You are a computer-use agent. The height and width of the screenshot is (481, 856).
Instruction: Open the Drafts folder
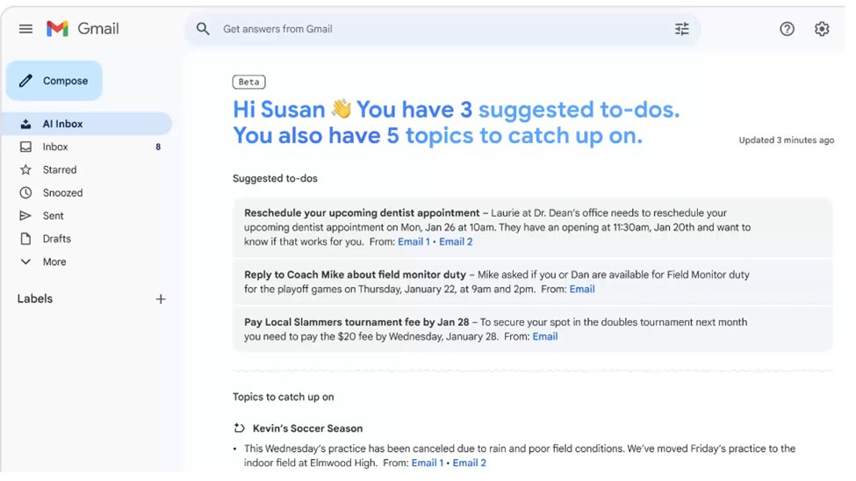coord(87,239)
